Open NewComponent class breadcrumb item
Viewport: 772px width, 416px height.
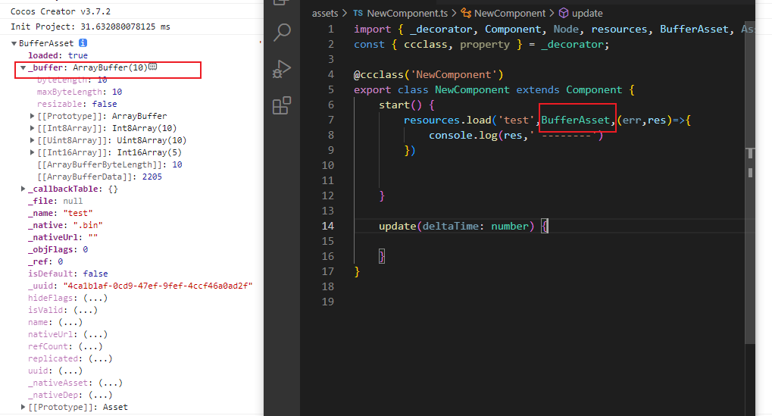510,14
